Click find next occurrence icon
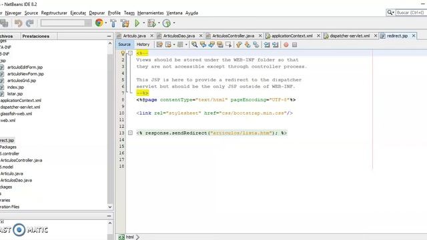 tap(211, 45)
